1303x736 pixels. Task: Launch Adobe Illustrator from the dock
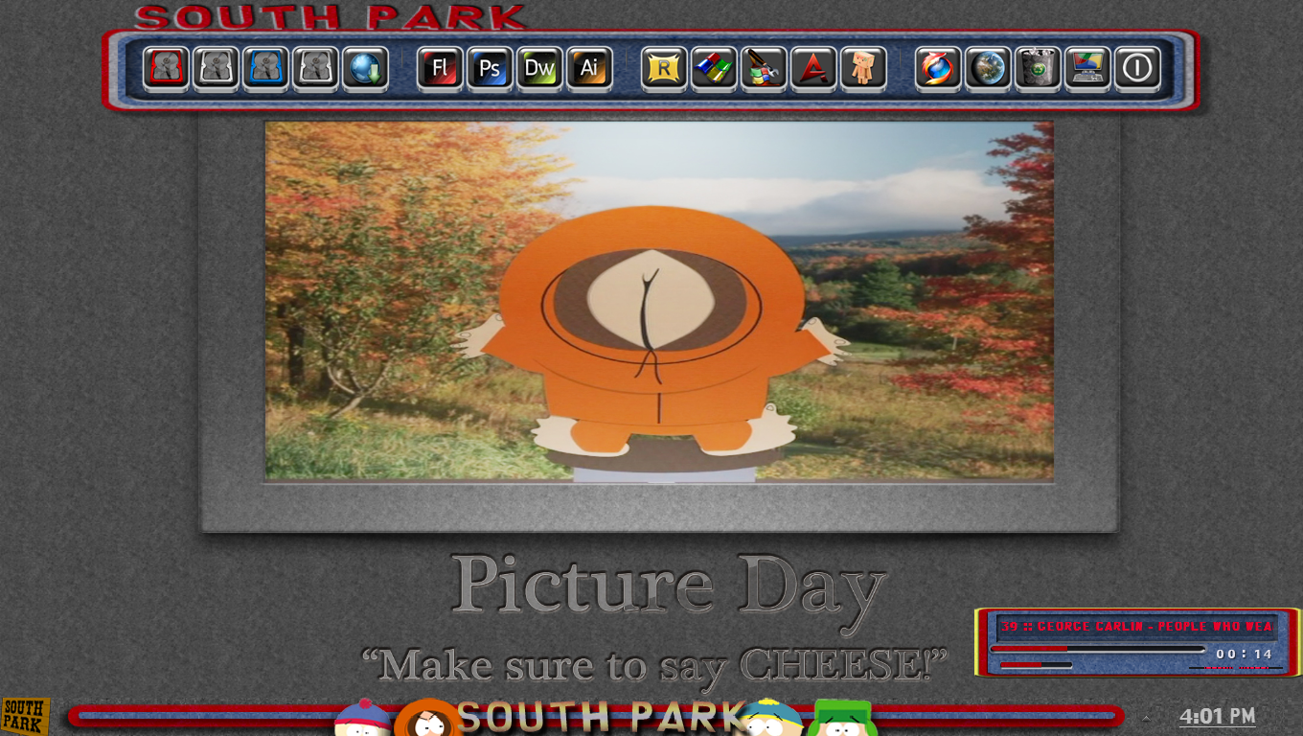(x=590, y=69)
